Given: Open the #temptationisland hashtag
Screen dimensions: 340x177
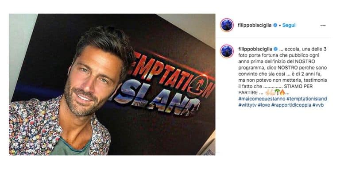Looking at the screenshot, I should pos(307,99).
